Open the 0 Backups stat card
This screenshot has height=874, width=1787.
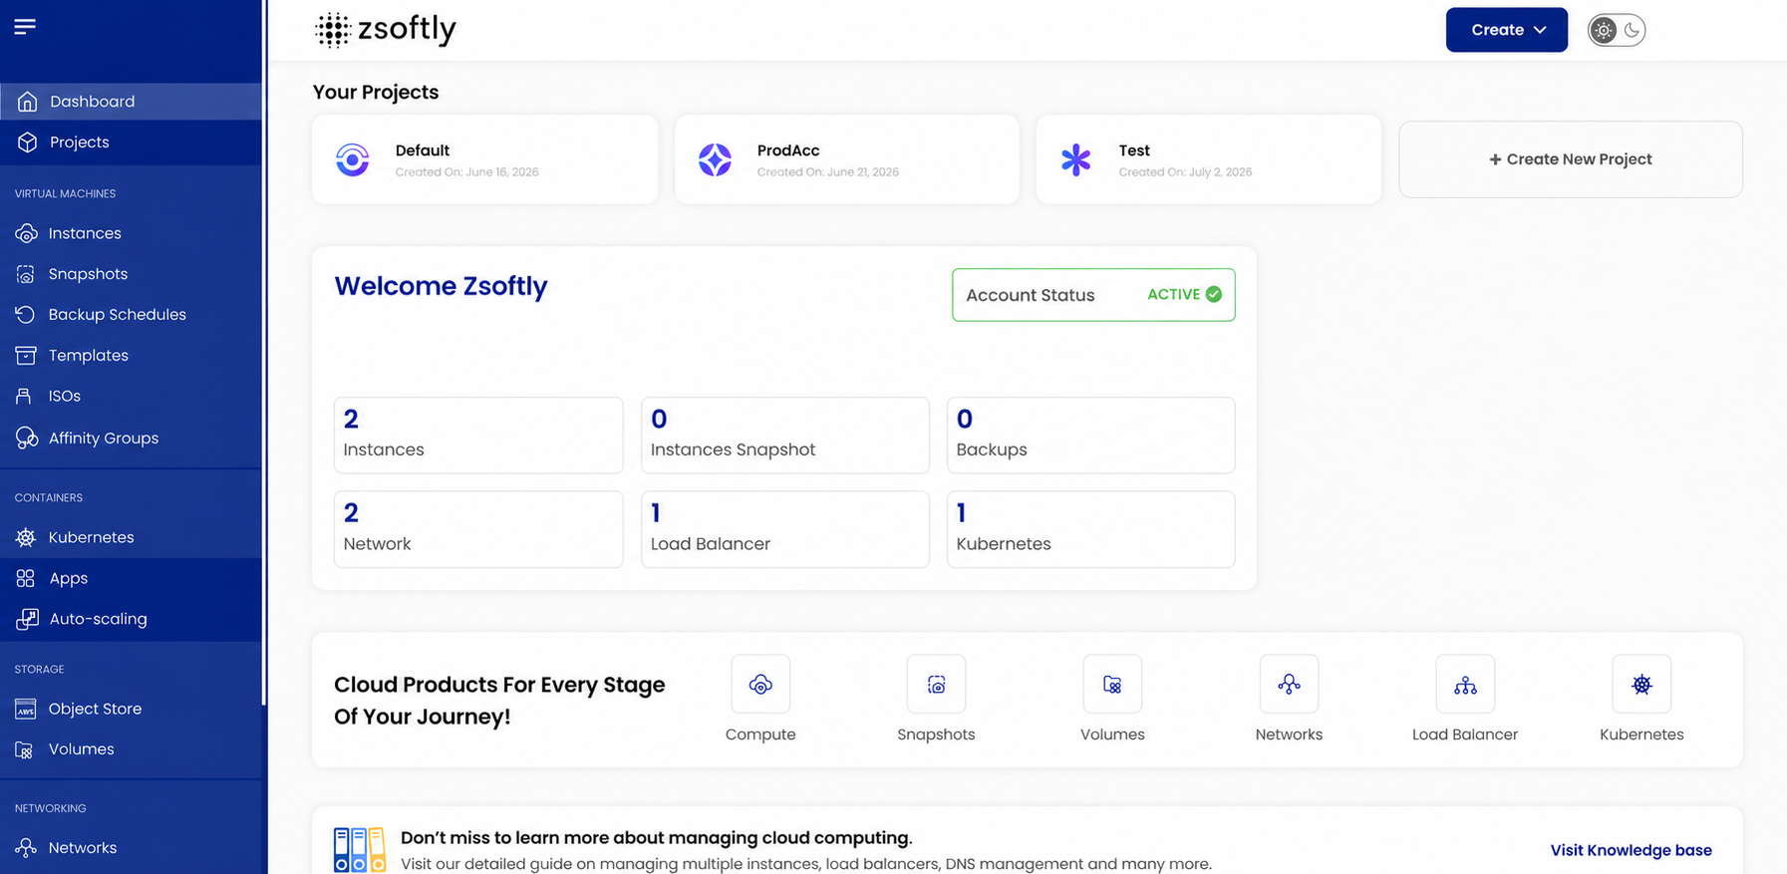pos(1091,436)
